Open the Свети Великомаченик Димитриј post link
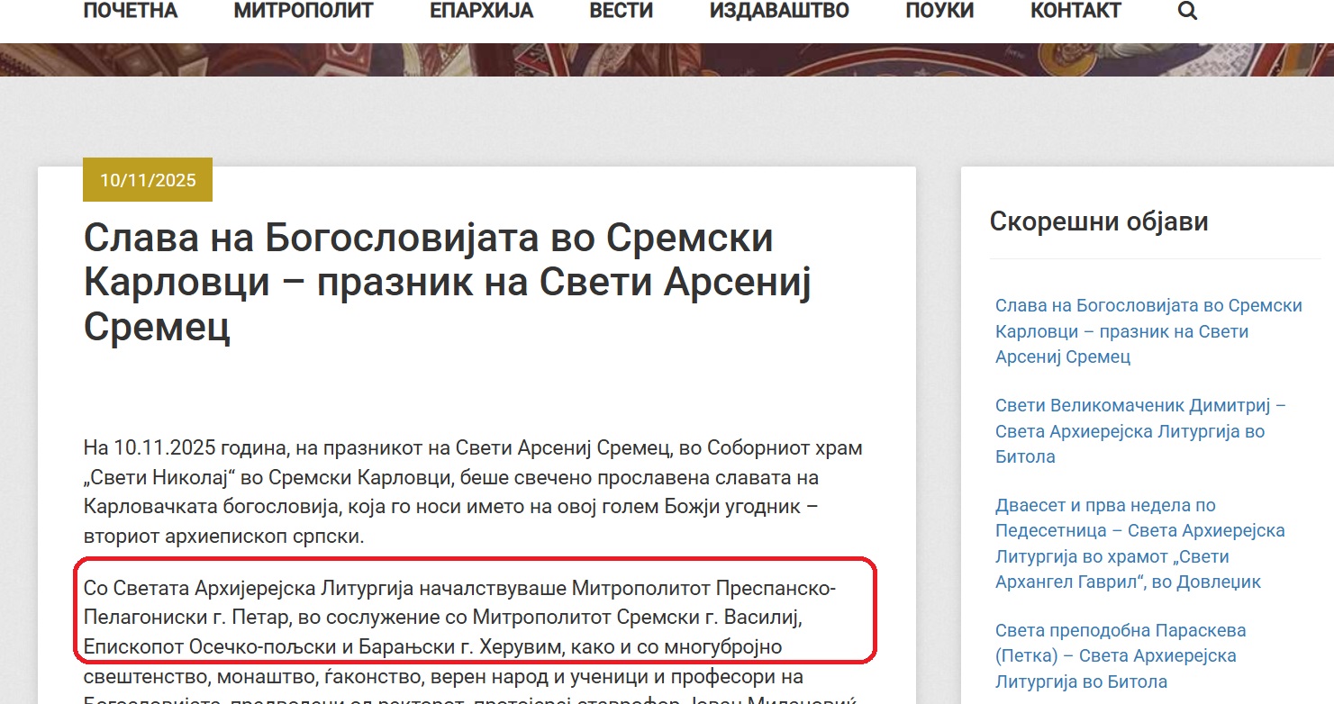The width and height of the screenshot is (1334, 704). [1140, 430]
